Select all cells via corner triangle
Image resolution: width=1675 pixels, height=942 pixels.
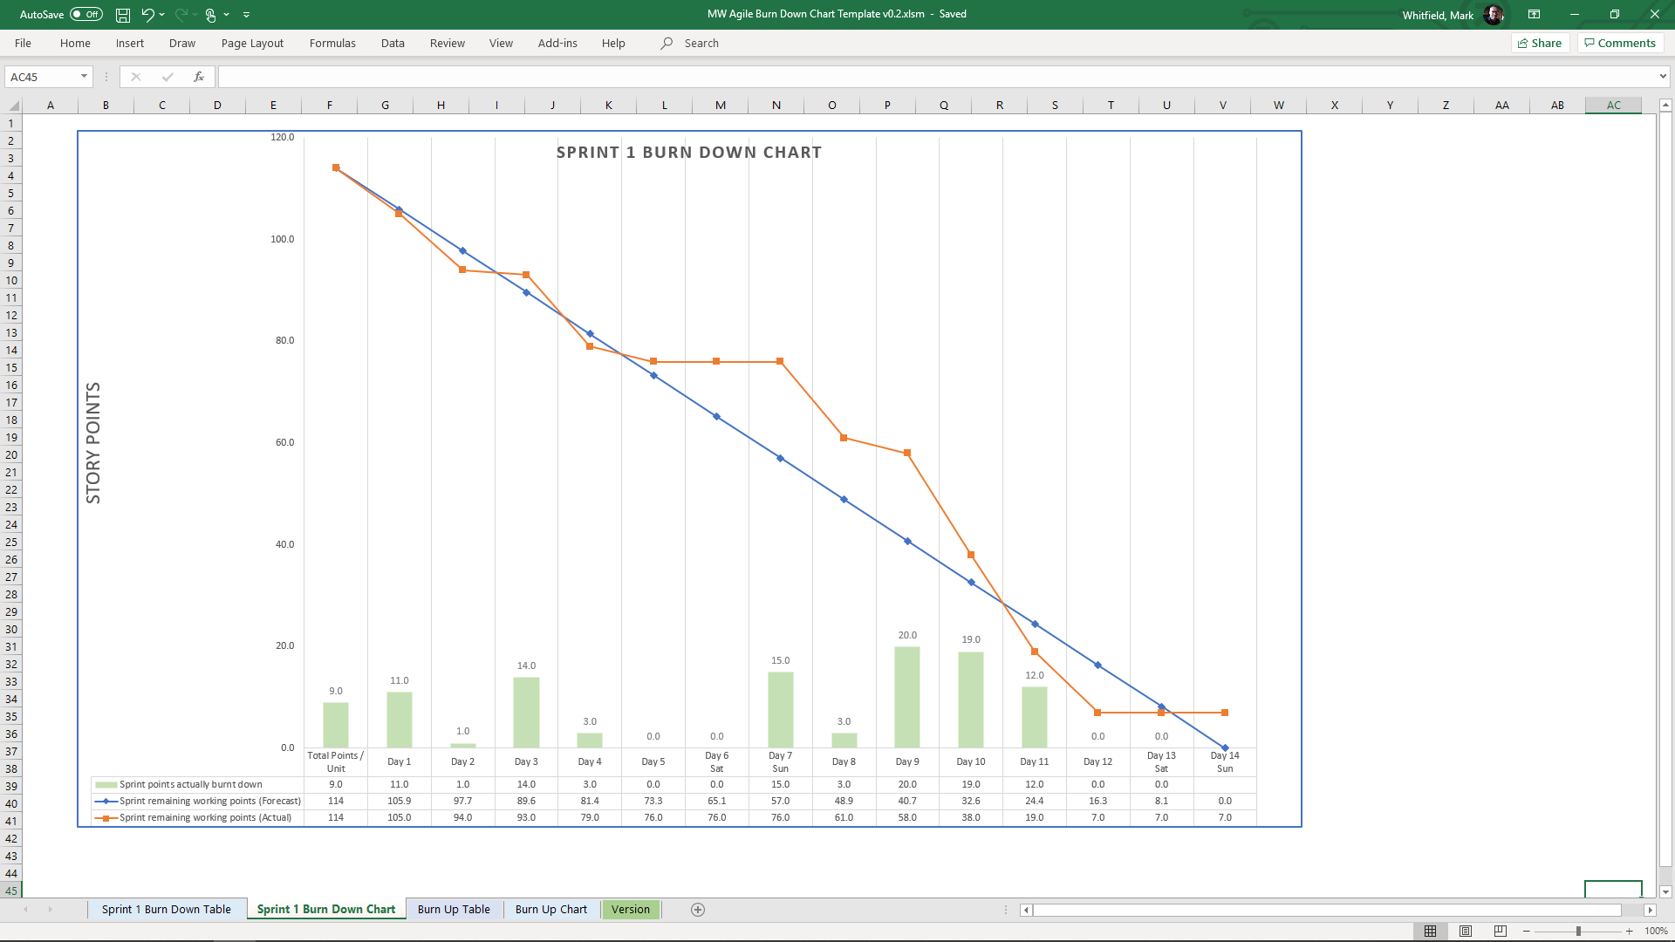13,106
